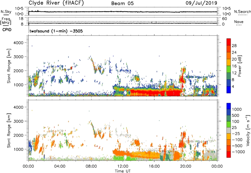Viewport: 251px width, 173px height.
Task: Click the 'Power [dB]' colorbar label
Action: coord(239,66)
